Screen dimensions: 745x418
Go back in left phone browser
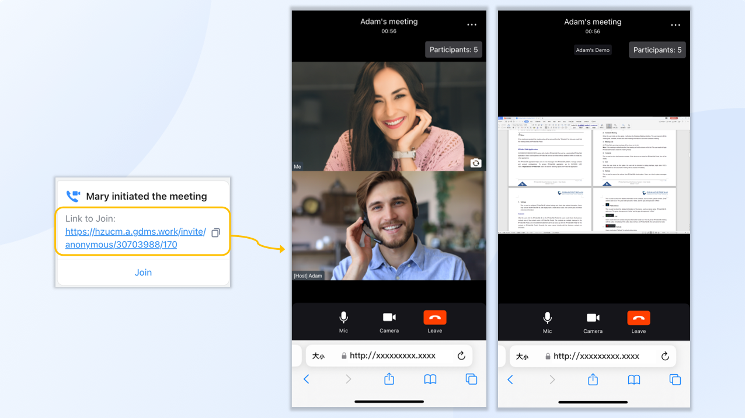307,379
